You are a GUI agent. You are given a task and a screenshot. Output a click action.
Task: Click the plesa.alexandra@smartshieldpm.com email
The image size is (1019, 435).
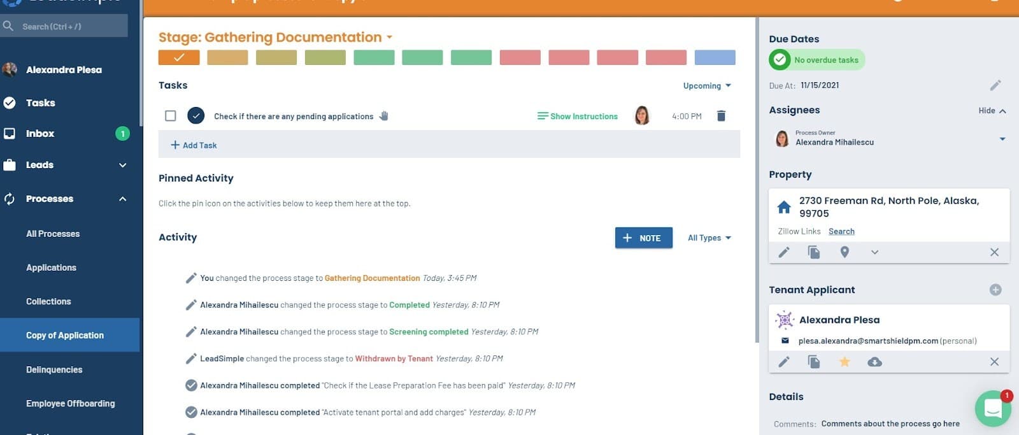868,341
